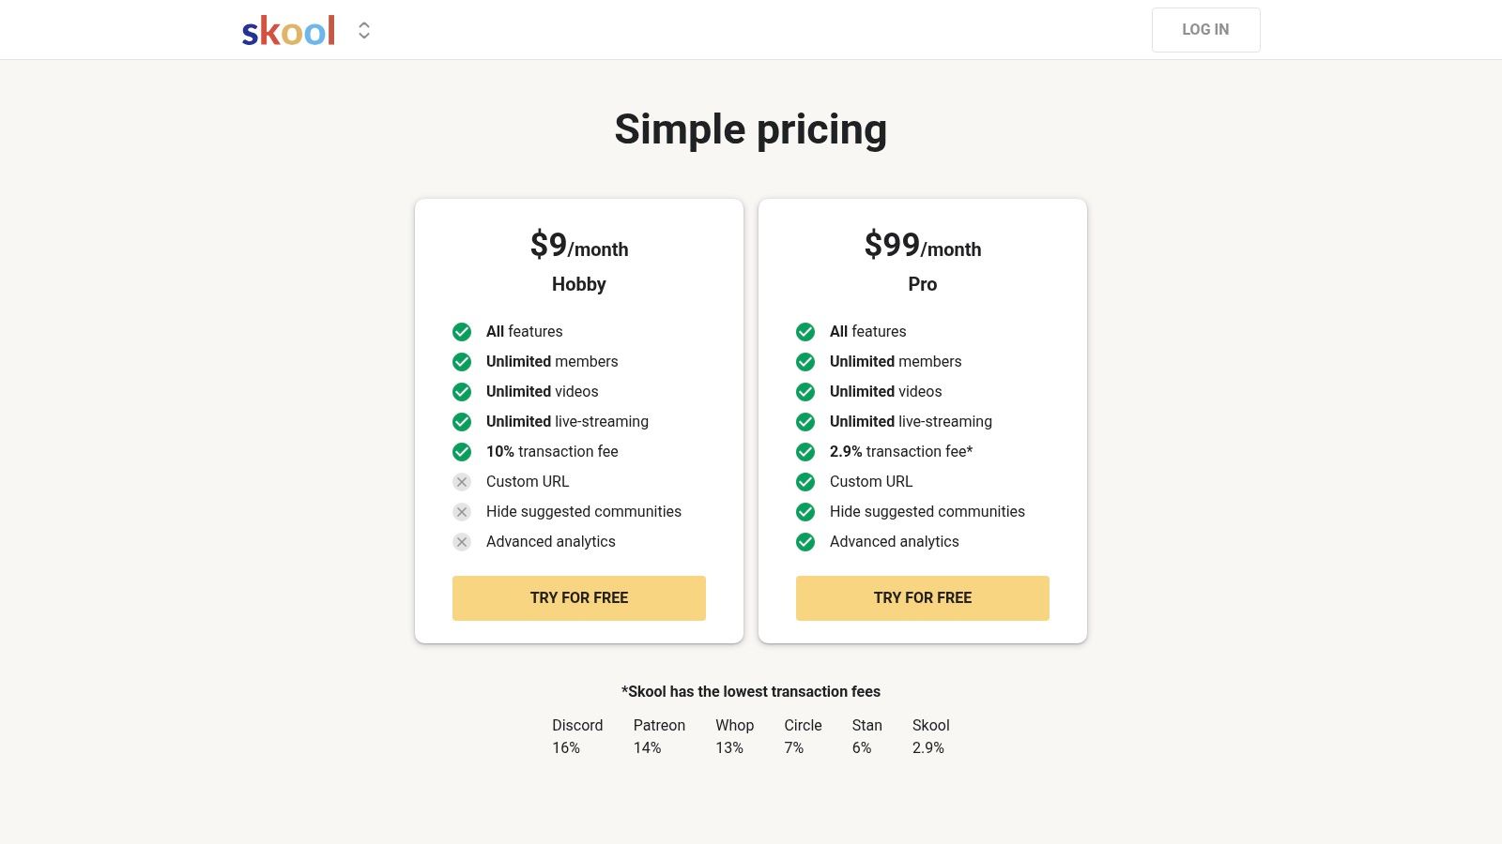The height and width of the screenshot is (844, 1502).
Task: Click the checkmark beside Custom URL in Pro plan
Action: 805,481
